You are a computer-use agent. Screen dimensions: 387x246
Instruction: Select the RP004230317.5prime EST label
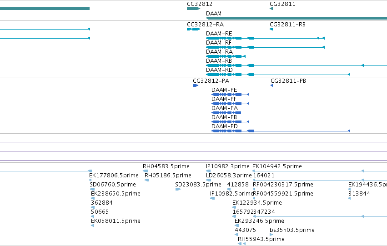pyautogui.click(x=283, y=185)
